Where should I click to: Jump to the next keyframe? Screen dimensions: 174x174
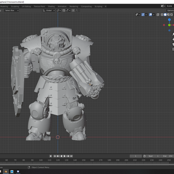pos(68,156)
